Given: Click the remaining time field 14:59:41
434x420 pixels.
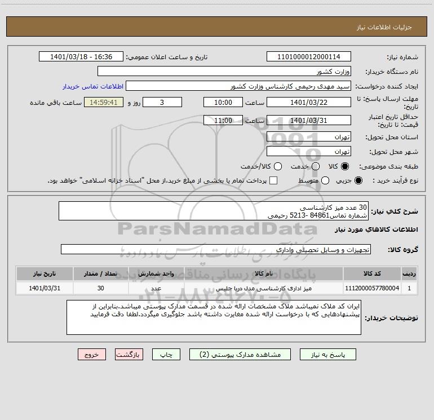Looking at the screenshot, I should [x=104, y=102].
